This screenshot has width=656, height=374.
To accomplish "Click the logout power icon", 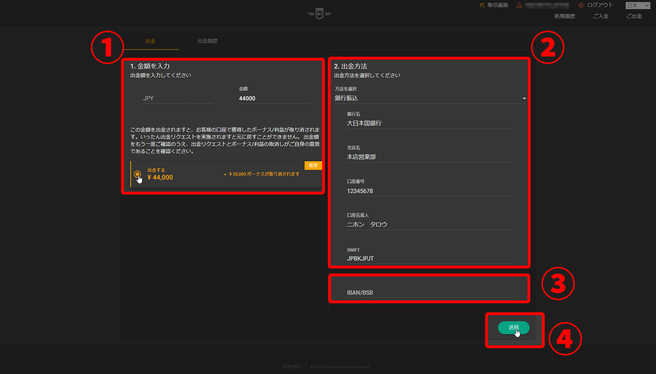I will (x=581, y=5).
